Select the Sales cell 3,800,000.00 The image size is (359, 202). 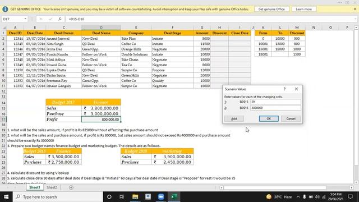pos(101,108)
